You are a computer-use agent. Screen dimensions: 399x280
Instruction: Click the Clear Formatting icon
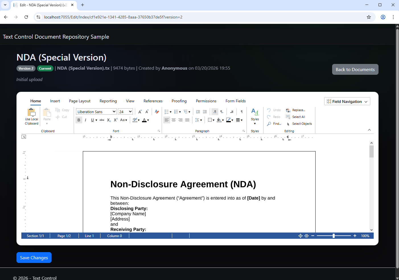[x=157, y=112]
